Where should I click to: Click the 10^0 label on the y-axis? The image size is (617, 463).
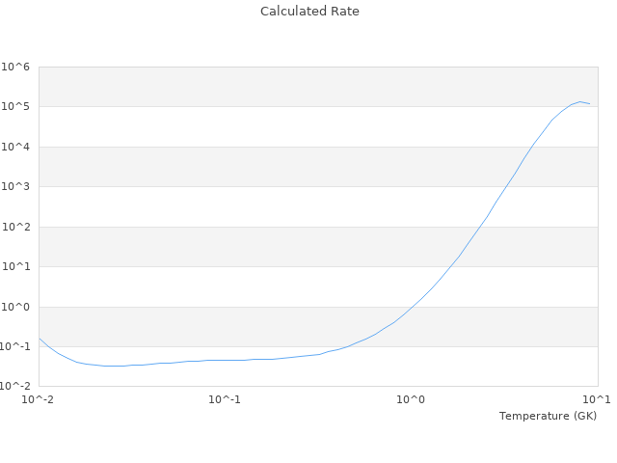pyautogui.click(x=15, y=307)
